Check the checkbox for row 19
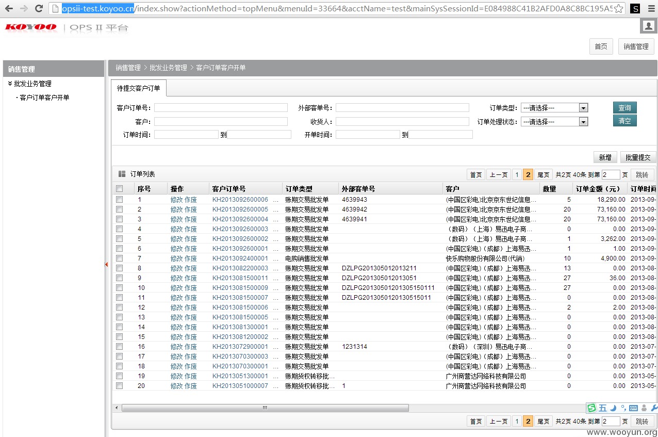This screenshot has width=658, height=437. pos(120,376)
